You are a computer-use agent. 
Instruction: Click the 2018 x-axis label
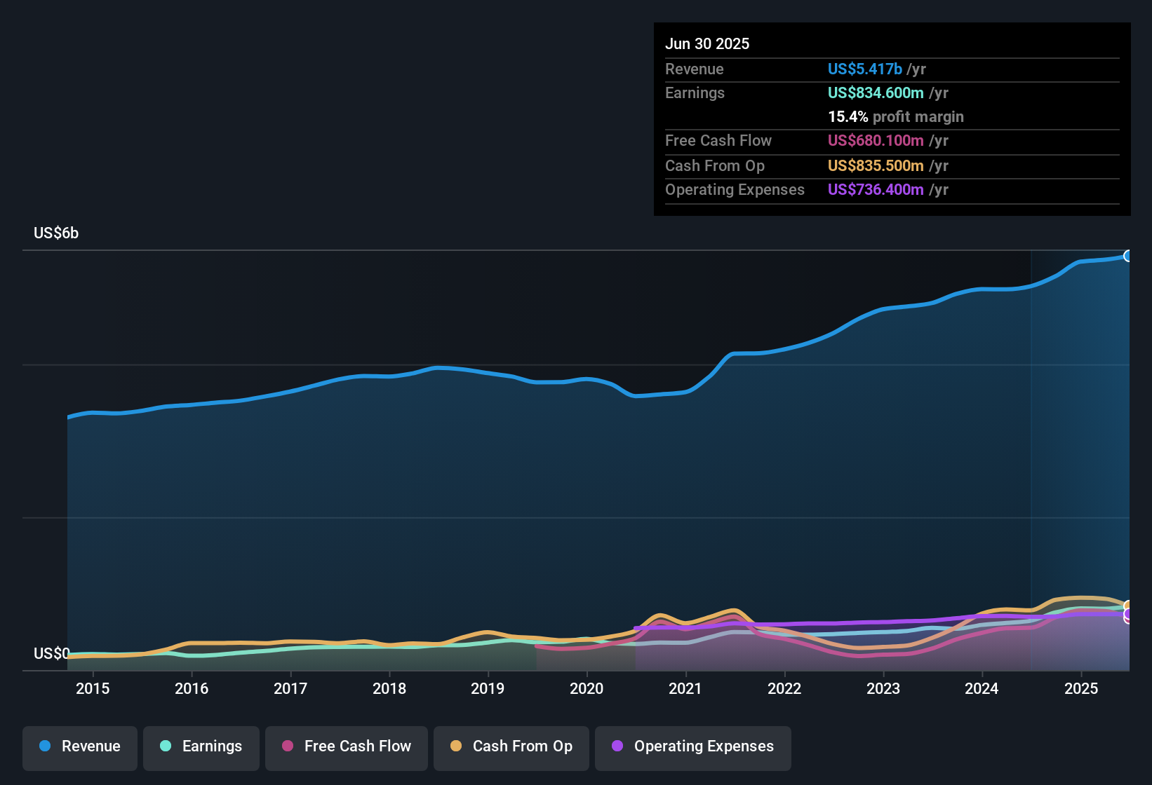tap(389, 688)
